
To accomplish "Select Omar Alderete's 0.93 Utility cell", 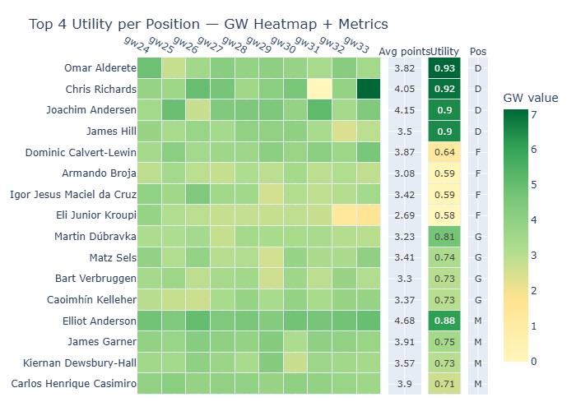I will 444,68.
